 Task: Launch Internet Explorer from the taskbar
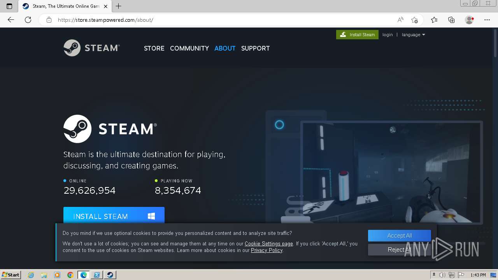point(31,275)
